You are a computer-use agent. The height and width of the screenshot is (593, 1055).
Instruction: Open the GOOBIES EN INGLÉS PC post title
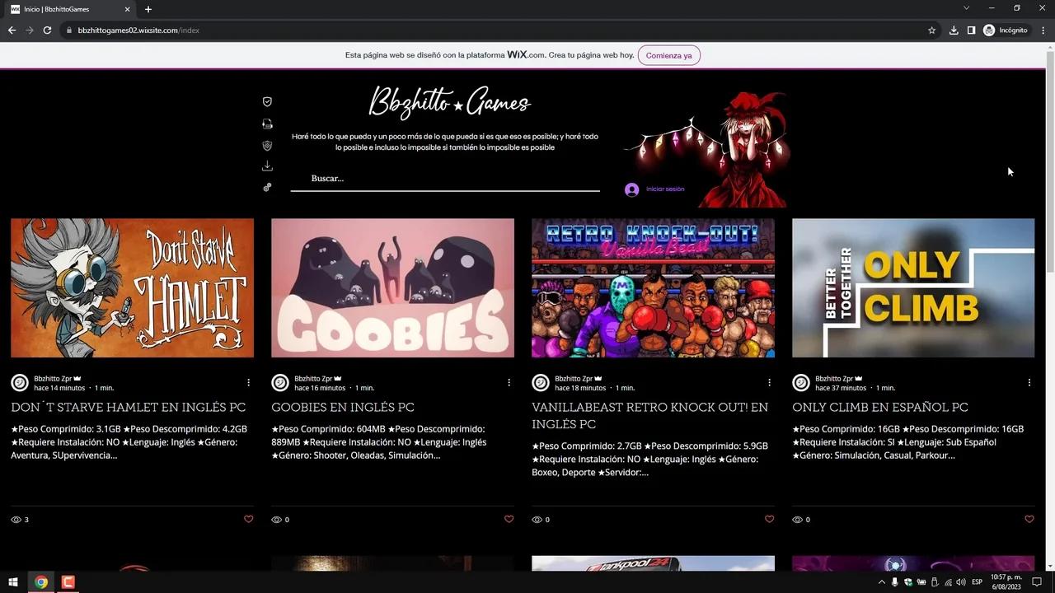point(343,408)
